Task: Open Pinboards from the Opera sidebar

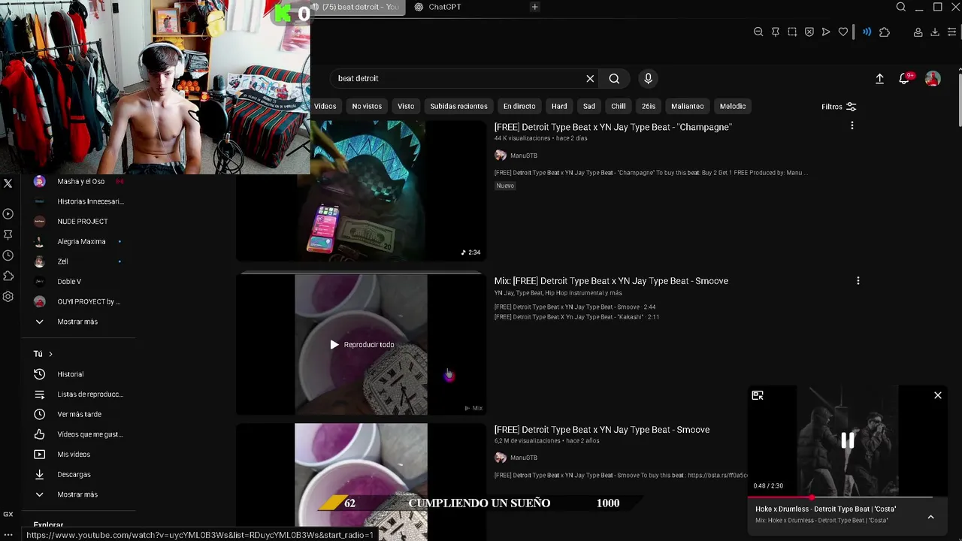Action: click(8, 234)
